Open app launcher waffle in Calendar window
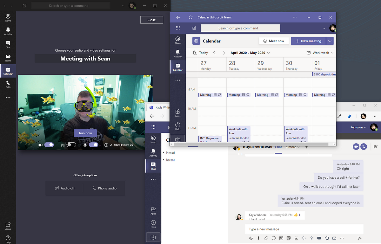The width and height of the screenshot is (381, 244). click(178, 28)
